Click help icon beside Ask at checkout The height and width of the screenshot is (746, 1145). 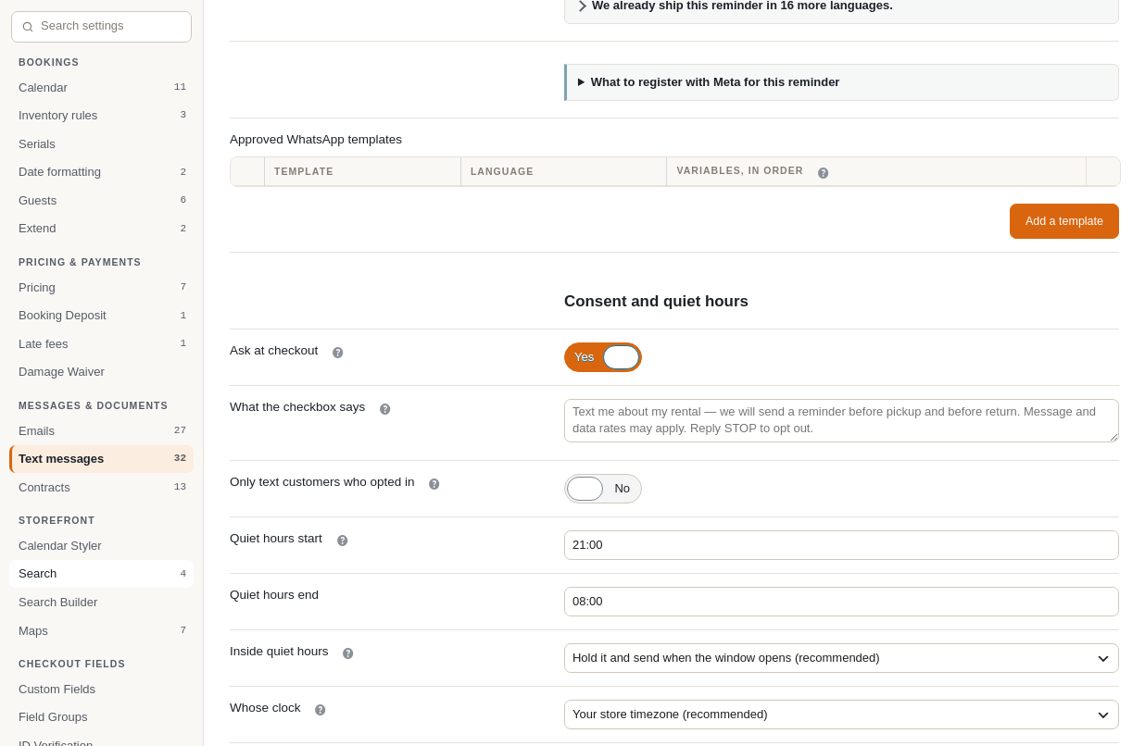point(338,353)
